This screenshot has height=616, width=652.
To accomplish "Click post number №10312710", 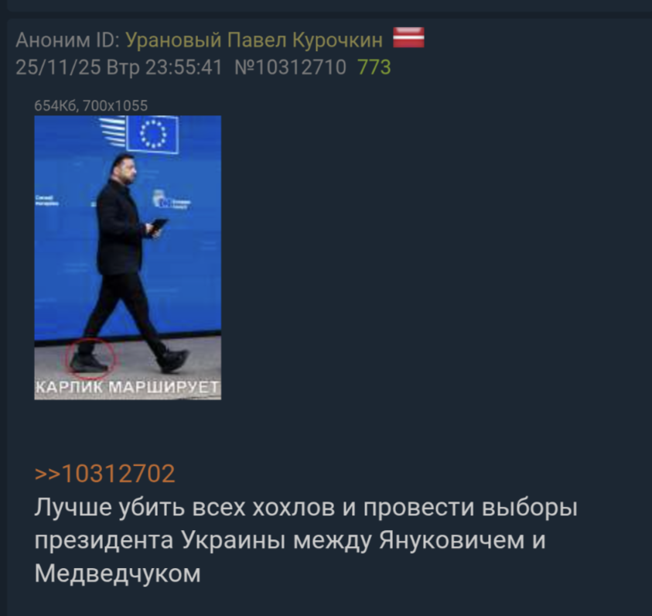I will pyautogui.click(x=290, y=67).
